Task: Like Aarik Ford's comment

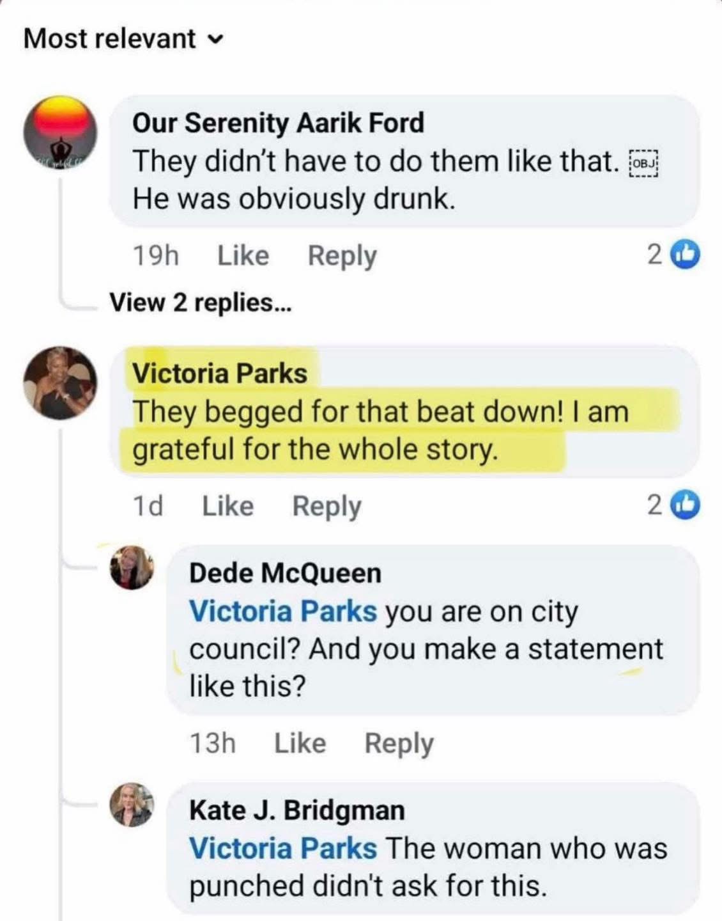Action: pyautogui.click(x=243, y=256)
